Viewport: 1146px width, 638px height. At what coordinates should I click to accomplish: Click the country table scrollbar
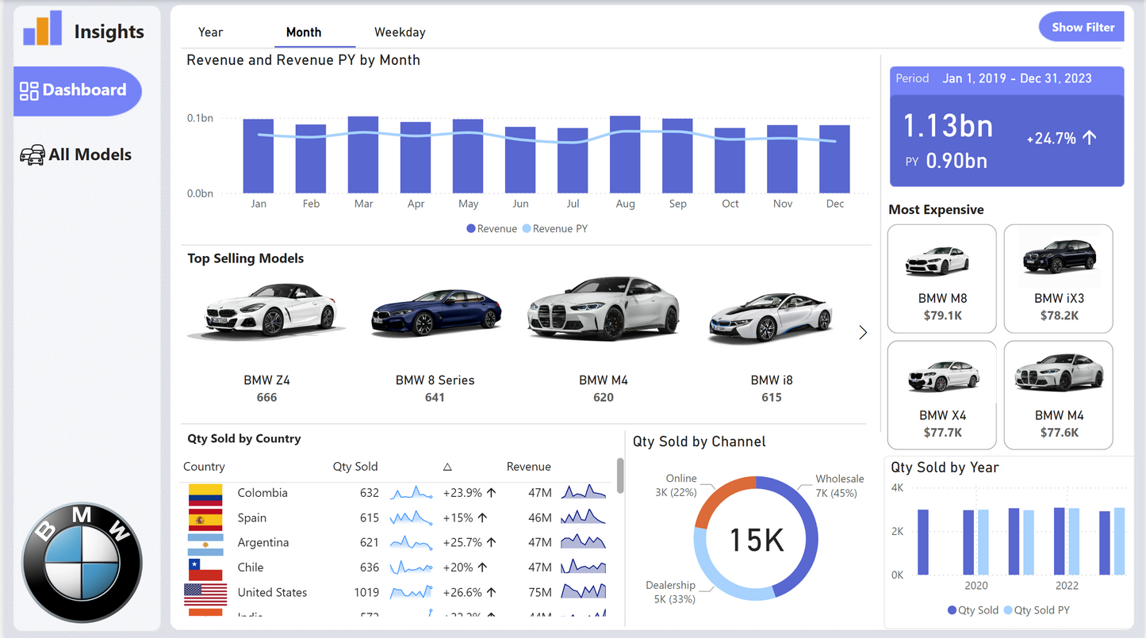point(620,475)
